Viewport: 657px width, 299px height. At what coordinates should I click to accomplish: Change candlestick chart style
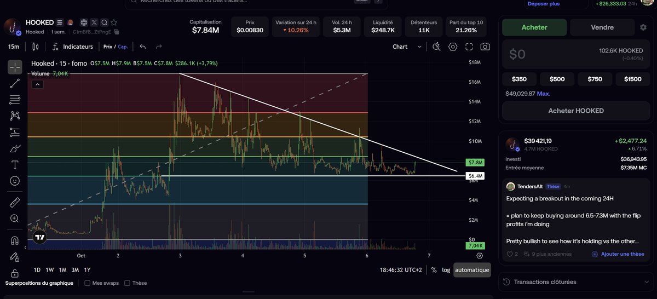pos(36,47)
